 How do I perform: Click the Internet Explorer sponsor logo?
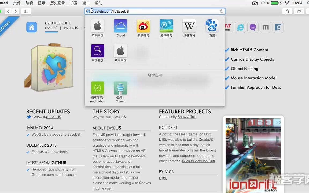point(240,27)
